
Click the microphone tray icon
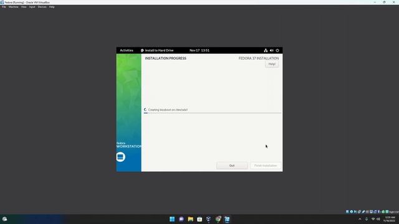[x=367, y=219]
